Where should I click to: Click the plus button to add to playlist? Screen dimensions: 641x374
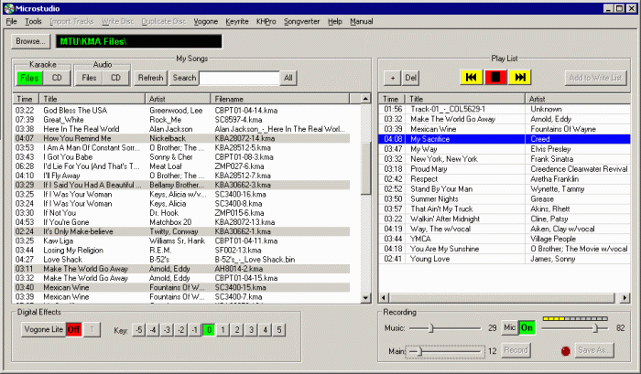point(390,79)
